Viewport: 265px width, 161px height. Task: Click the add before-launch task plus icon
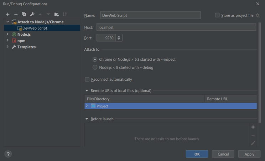(x=253, y=127)
